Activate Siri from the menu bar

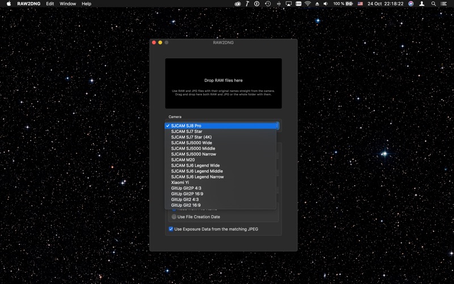pos(411,4)
